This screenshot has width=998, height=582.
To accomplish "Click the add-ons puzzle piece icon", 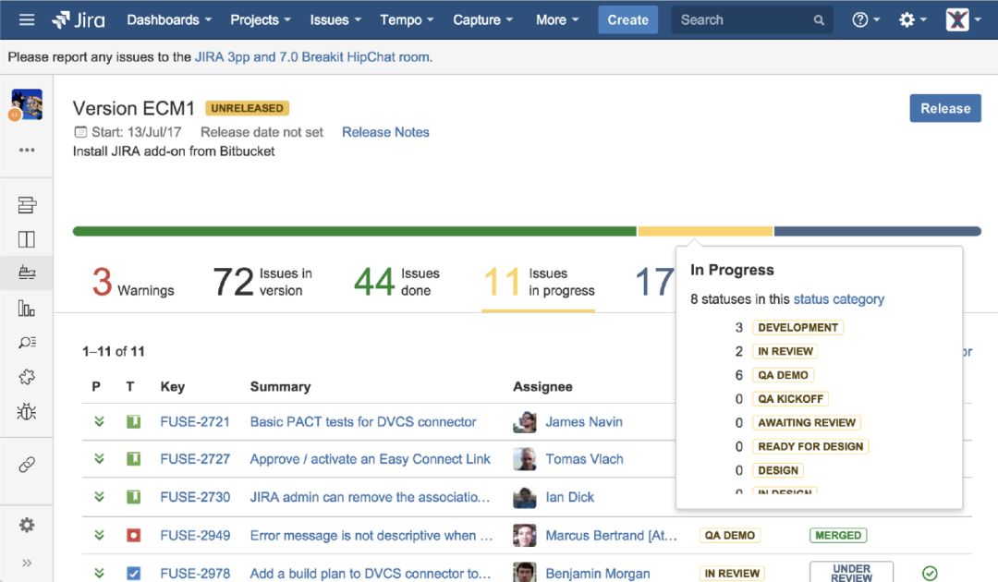I will [27, 376].
